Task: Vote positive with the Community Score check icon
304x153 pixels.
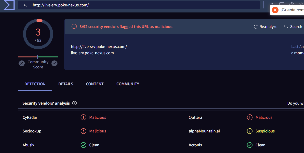Action: (54, 63)
